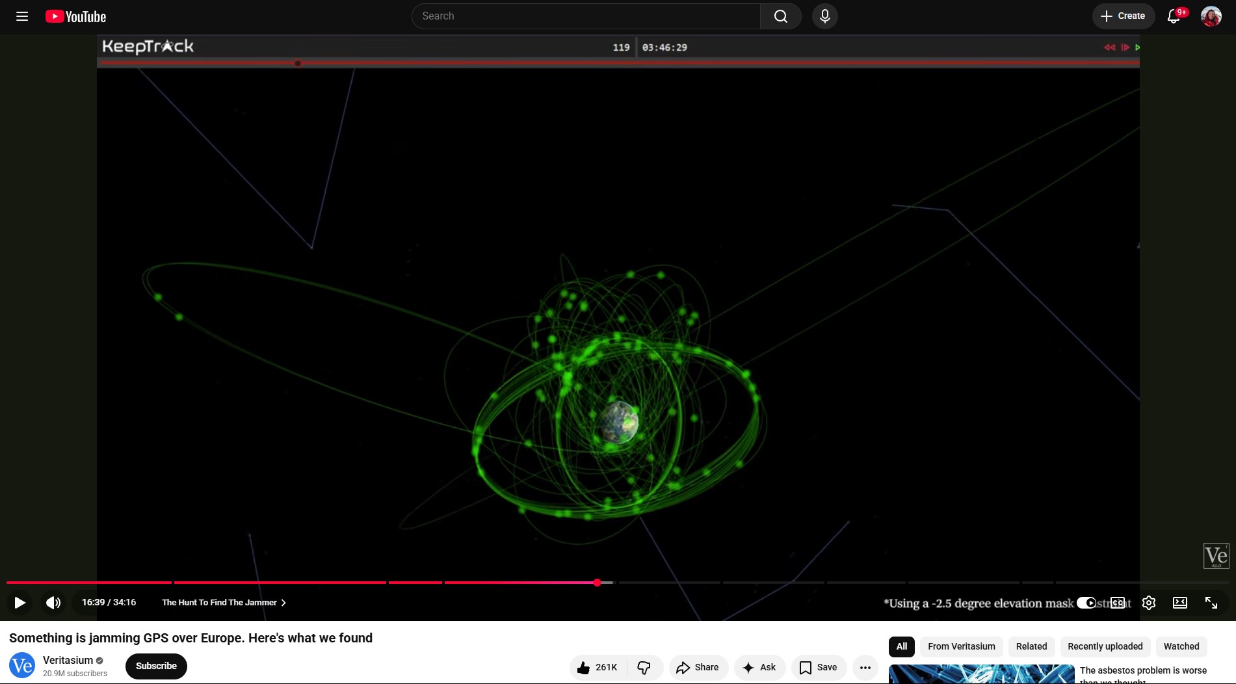
Task: Open Veritasium channel avatar
Action: coord(22,666)
